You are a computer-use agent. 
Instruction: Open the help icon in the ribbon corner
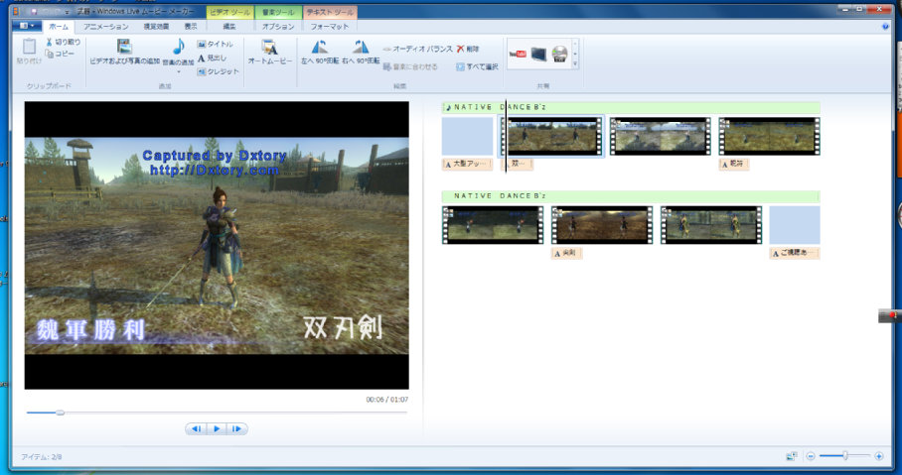click(885, 27)
